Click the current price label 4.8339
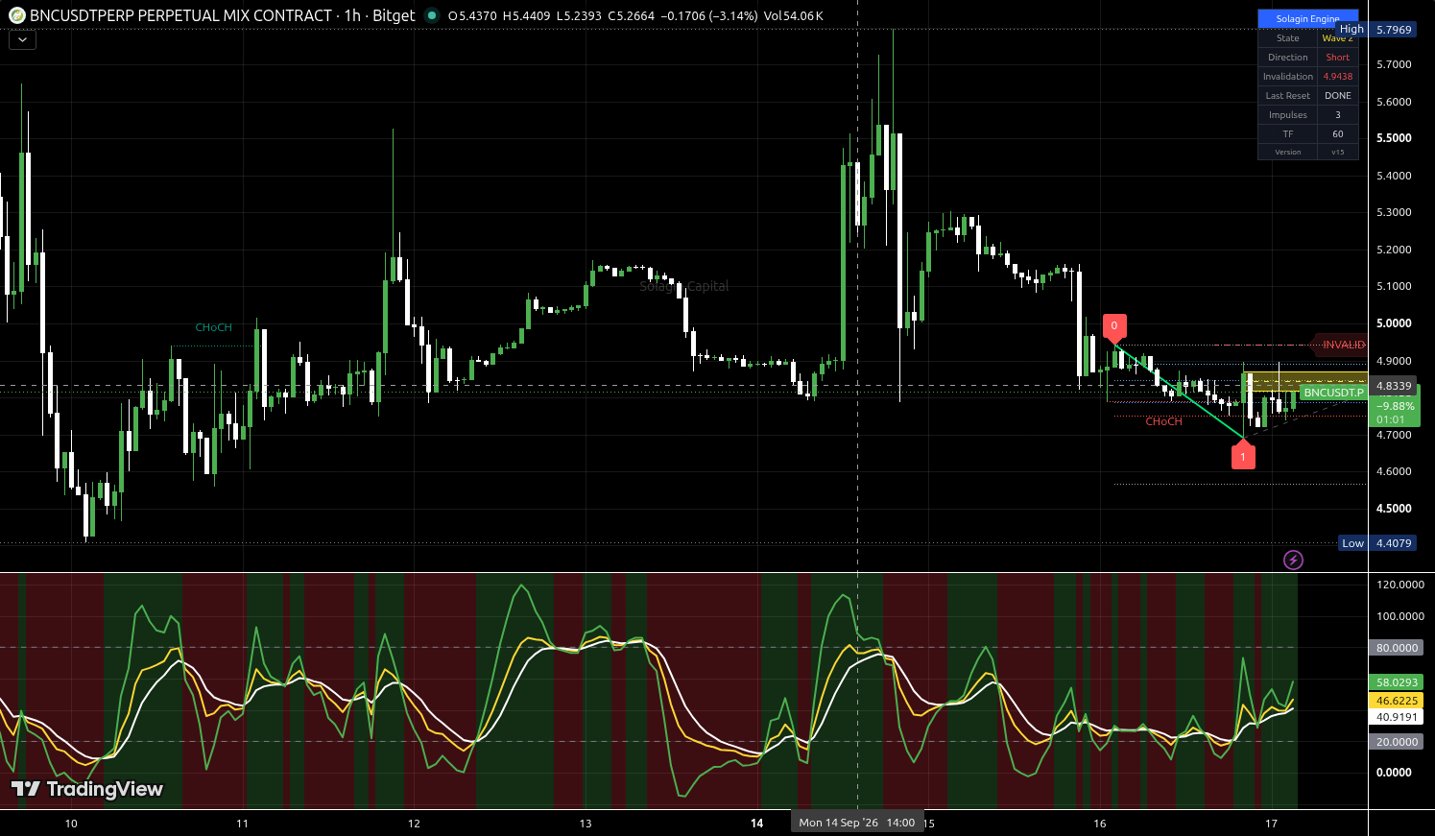1435x836 pixels. click(1394, 386)
